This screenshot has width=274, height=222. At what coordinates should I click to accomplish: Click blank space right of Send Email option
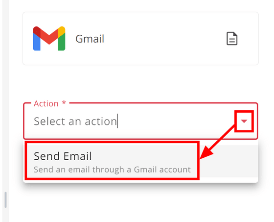click(228, 161)
